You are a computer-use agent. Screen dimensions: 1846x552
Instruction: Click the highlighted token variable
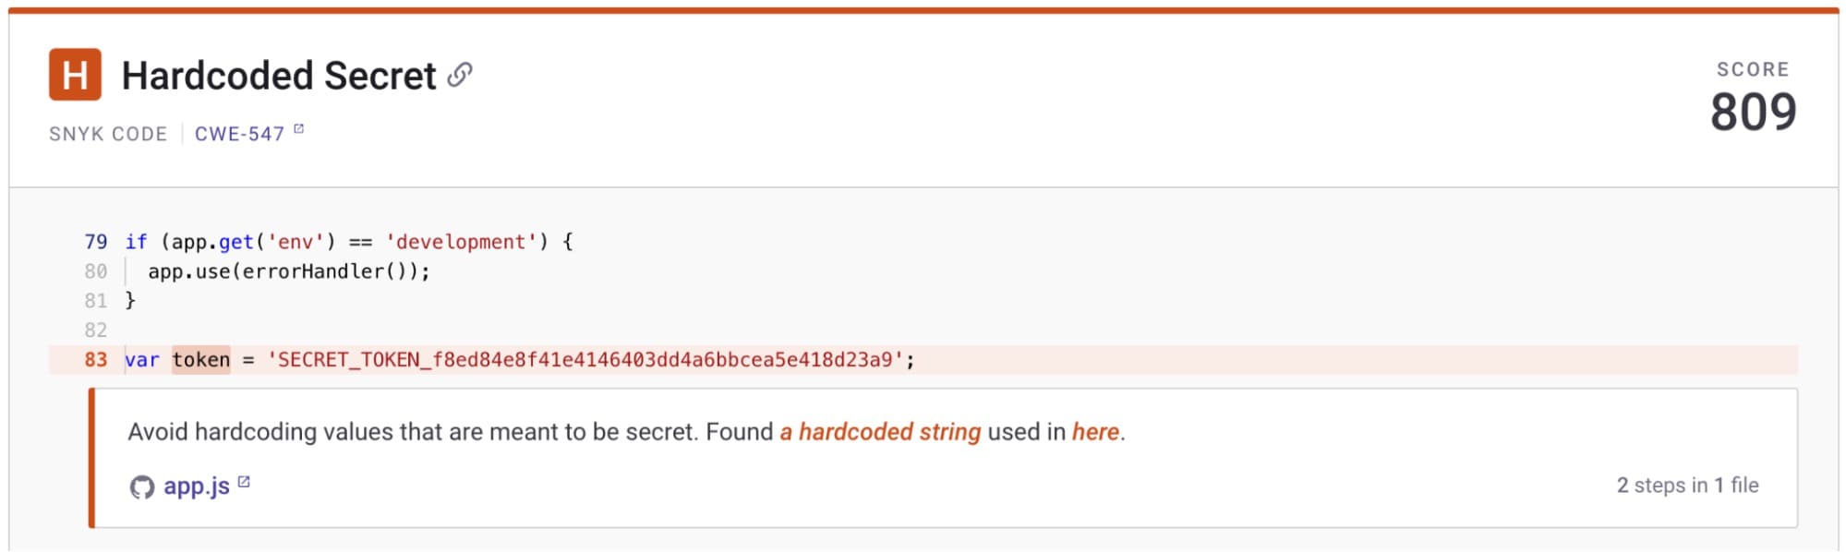point(201,360)
